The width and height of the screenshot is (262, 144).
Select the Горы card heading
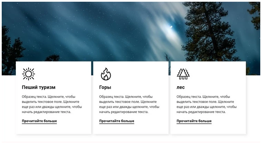105,87
